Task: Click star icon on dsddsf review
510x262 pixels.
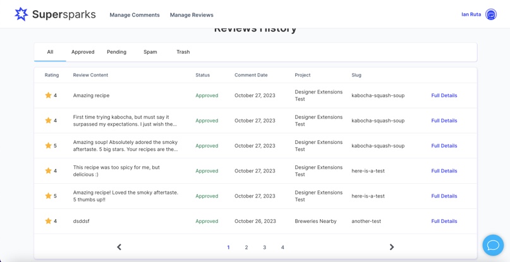Action: [x=48, y=221]
